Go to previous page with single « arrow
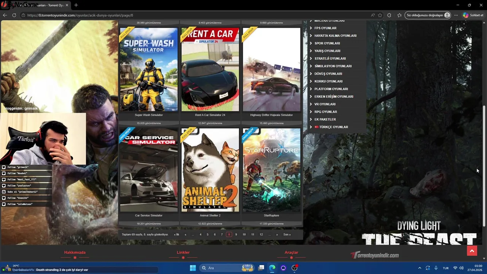Screen dimensions: 487x274 186,234
